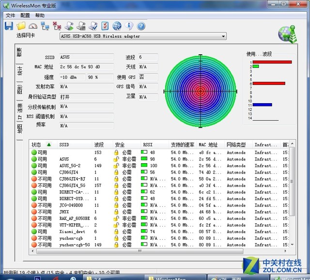
Task: Click the horizontal scrollbar thumb of network list
Action: 140,251
